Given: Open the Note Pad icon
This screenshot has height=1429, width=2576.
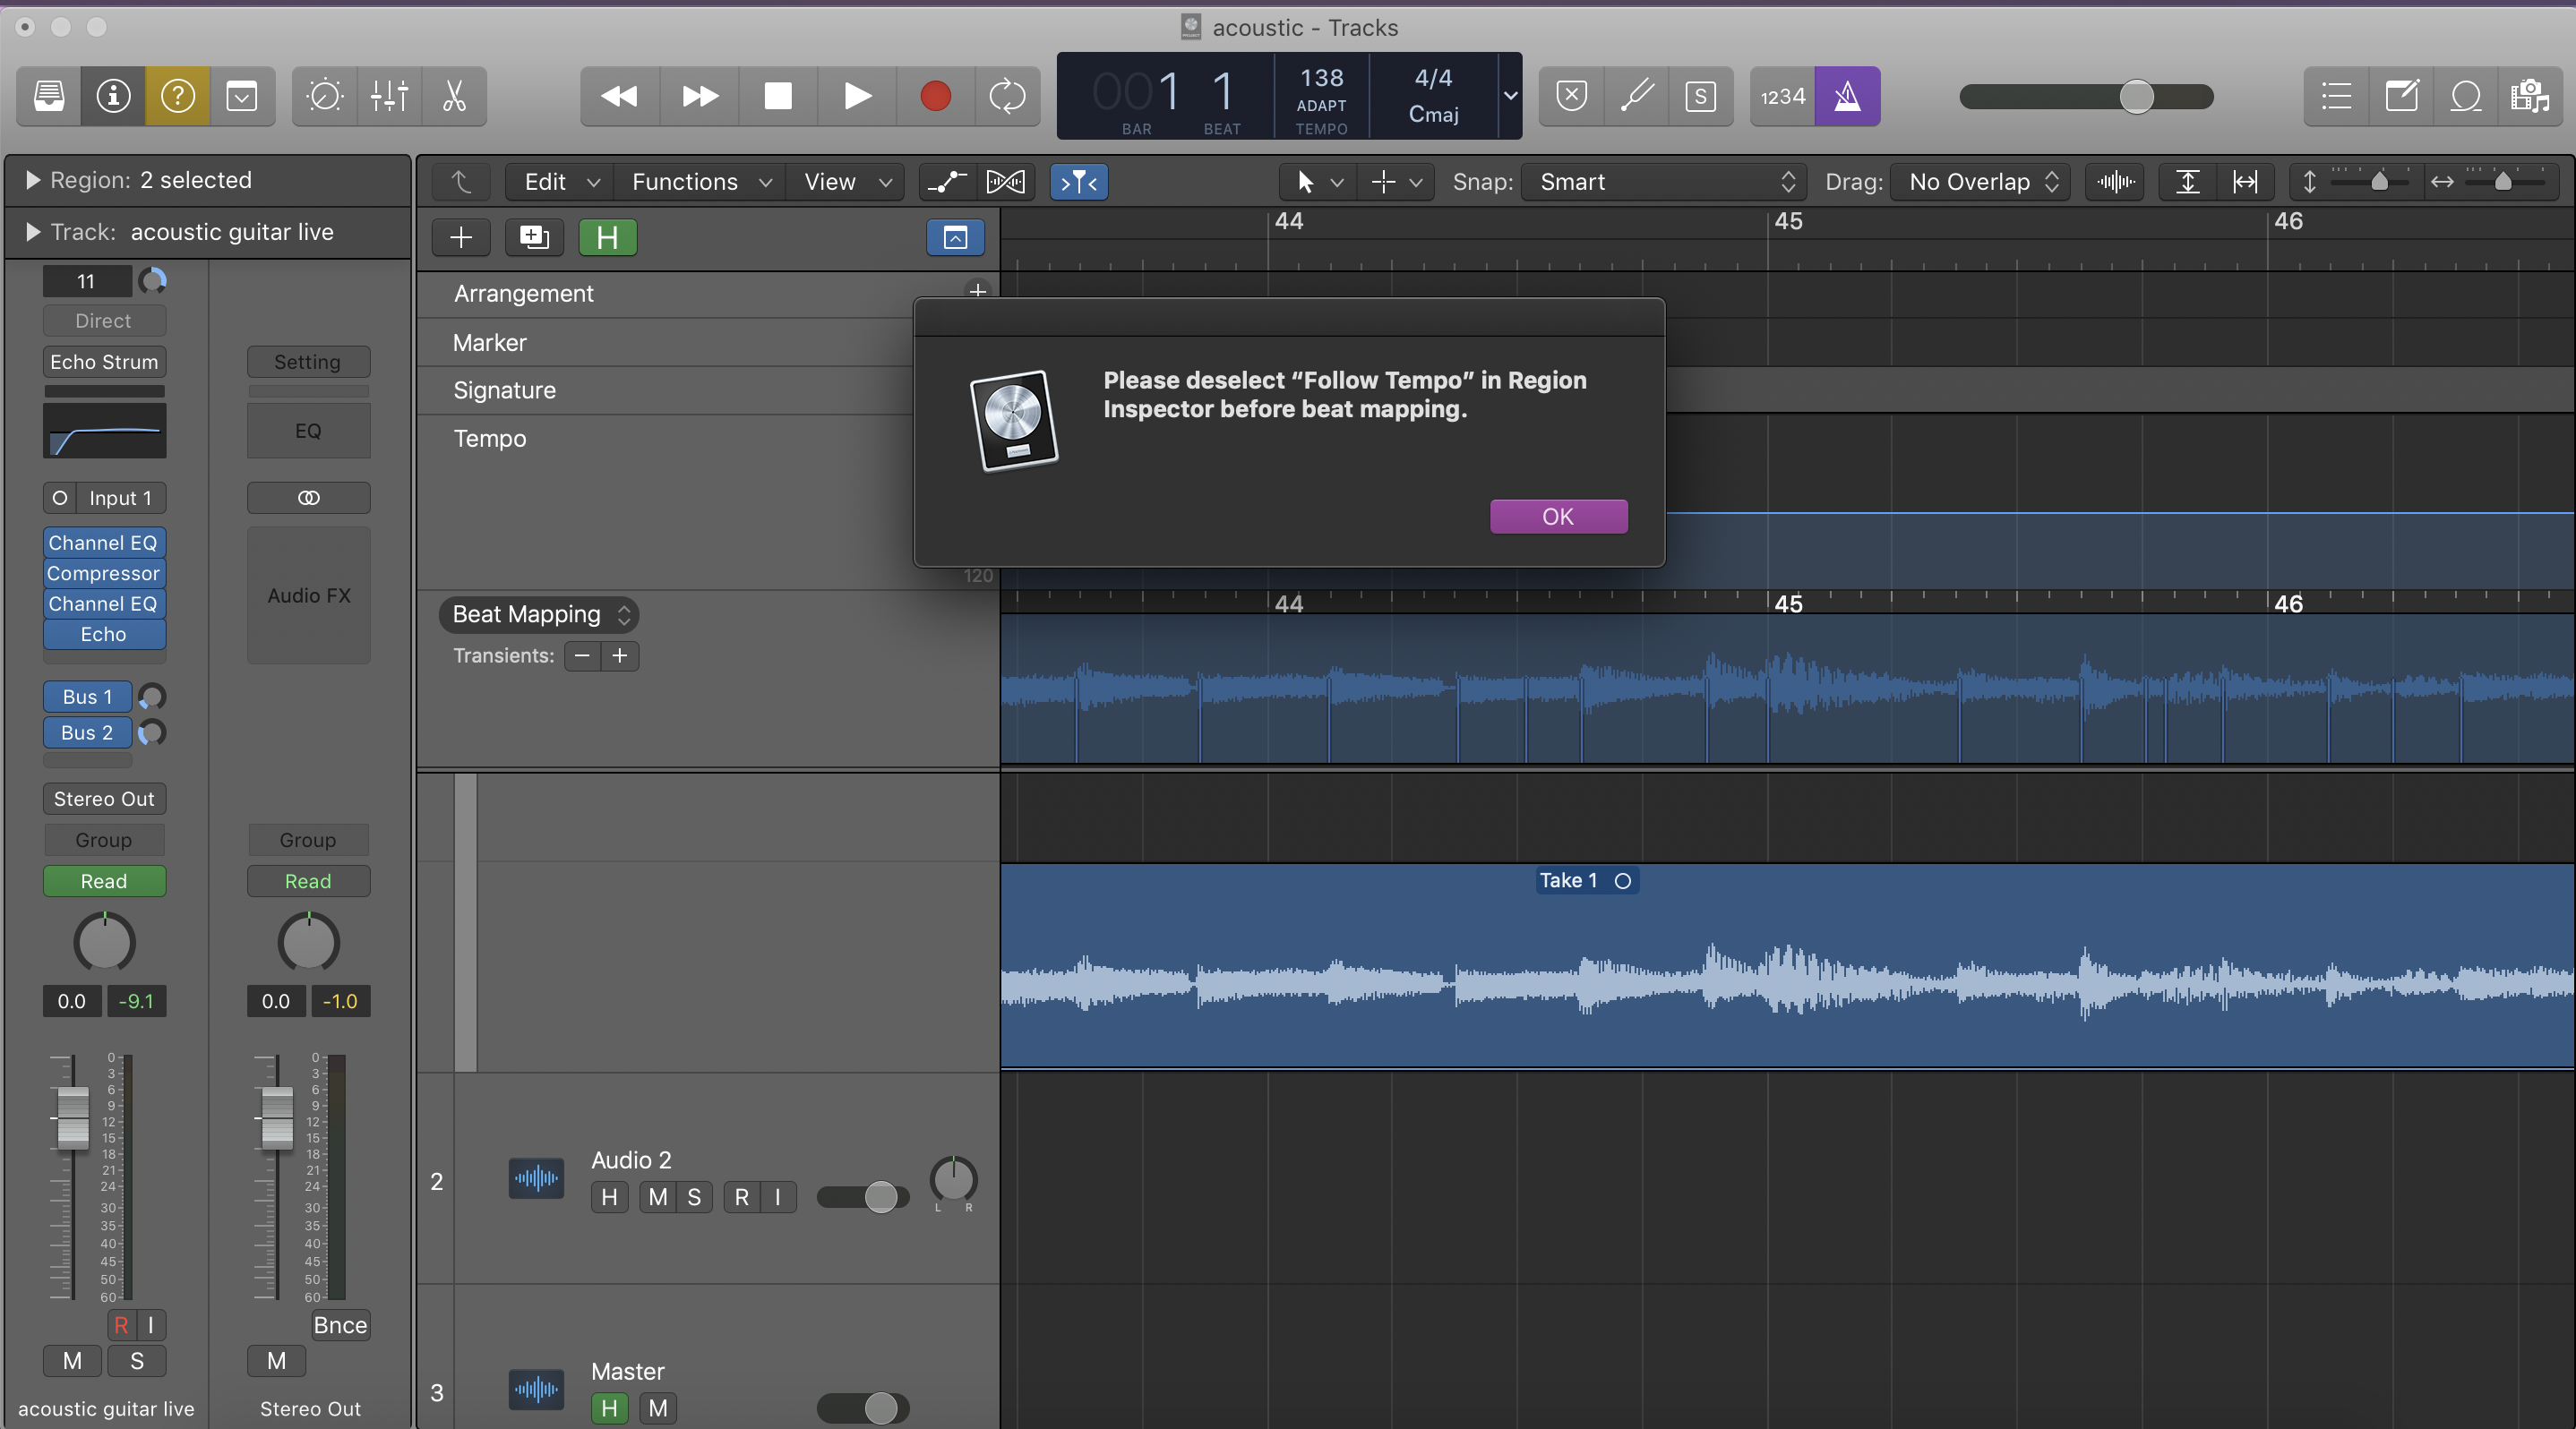Looking at the screenshot, I should pos(2401,96).
